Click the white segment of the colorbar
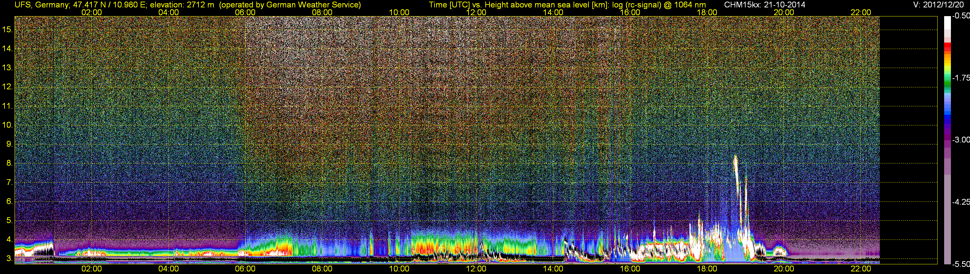This screenshot has width=970, height=274. [x=947, y=23]
